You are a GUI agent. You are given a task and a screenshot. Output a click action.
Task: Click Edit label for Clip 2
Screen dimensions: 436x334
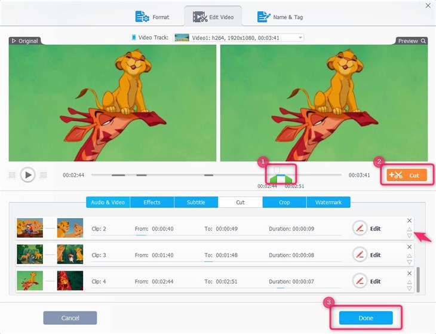(x=376, y=229)
